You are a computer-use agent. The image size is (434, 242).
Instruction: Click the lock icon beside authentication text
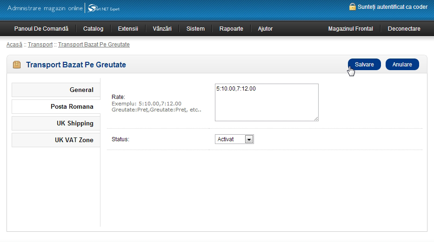(352, 7)
